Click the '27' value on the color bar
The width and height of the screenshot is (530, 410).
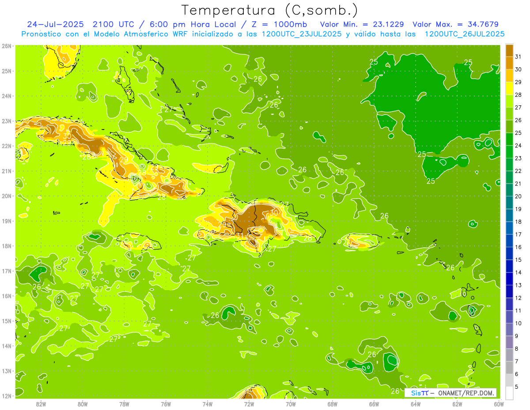519,107
